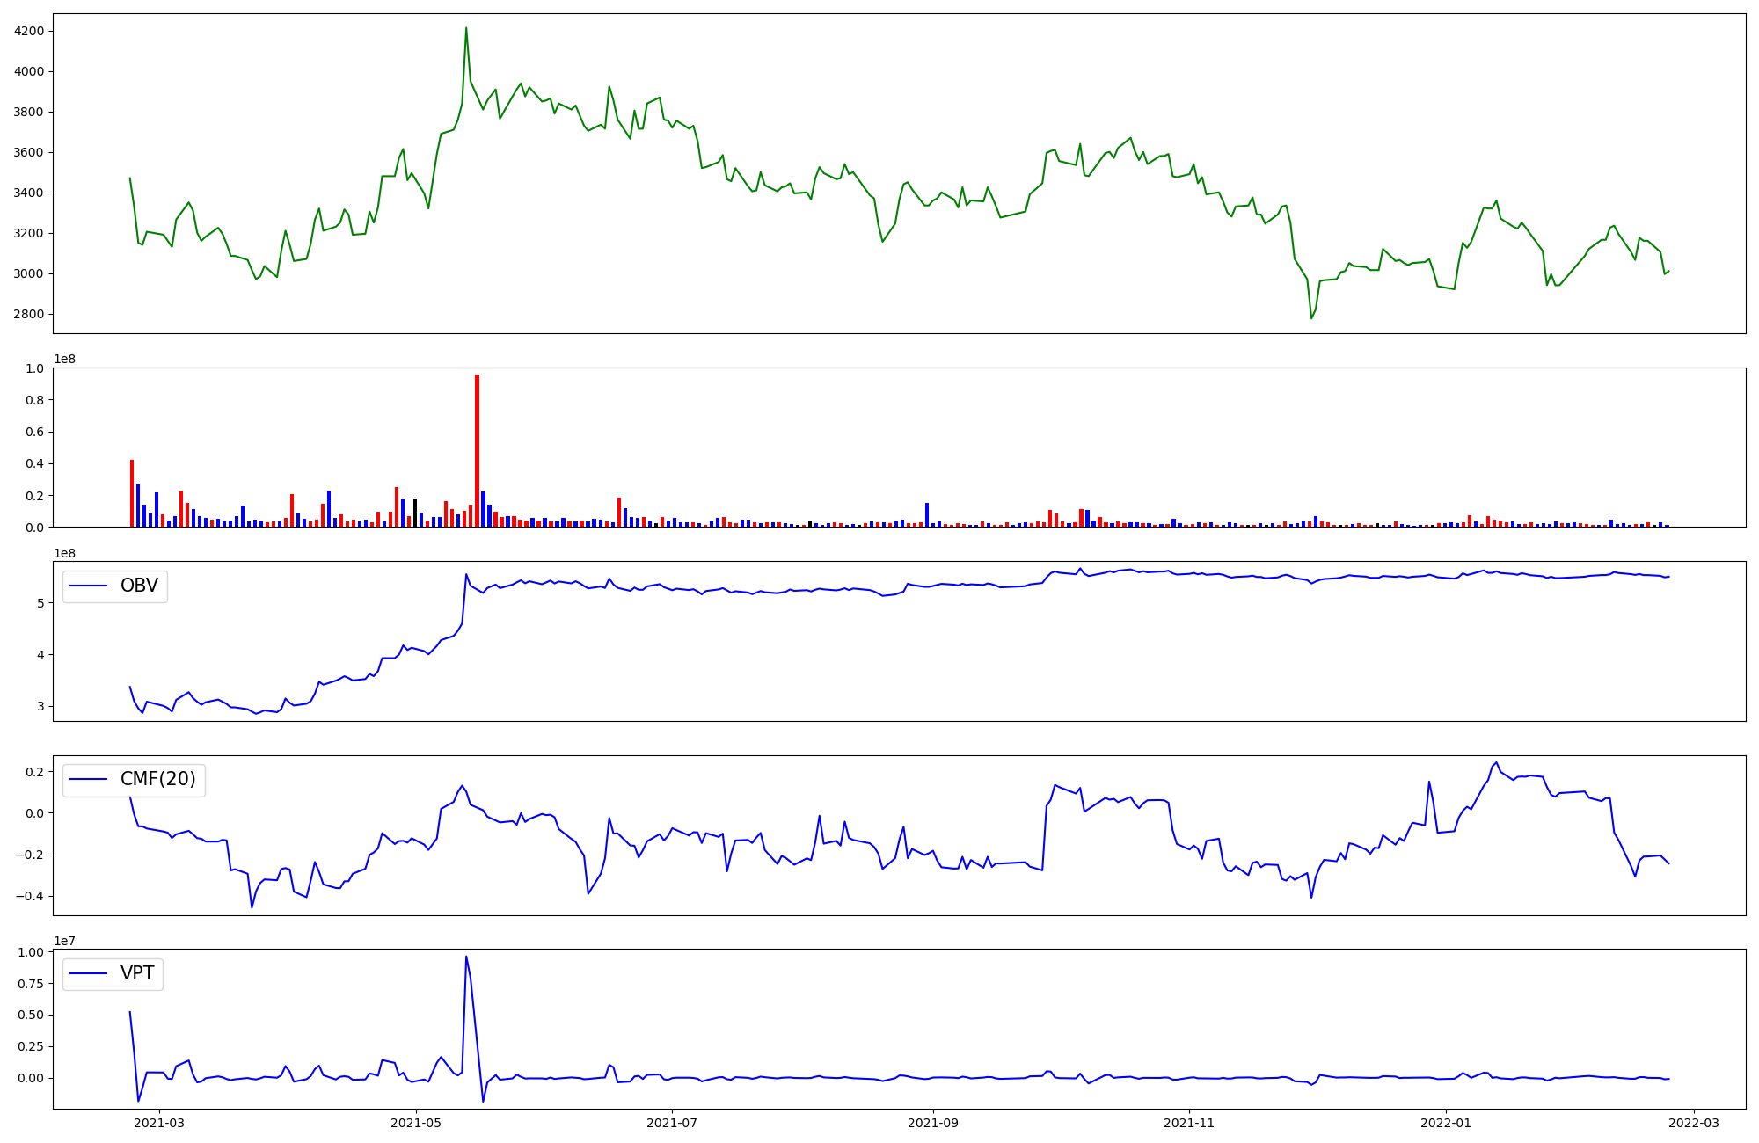Click the blue line sample in VPT legend

click(88, 973)
